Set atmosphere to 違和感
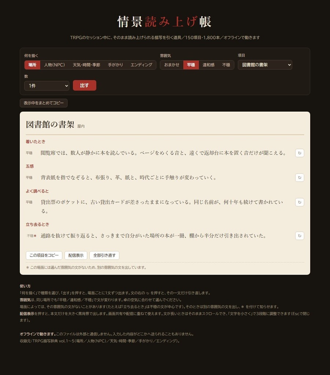Image resolution: width=330 pixels, height=375 pixels. 208,65
